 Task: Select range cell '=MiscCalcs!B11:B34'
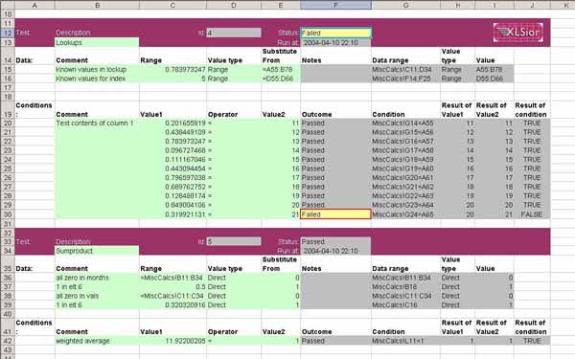(x=172, y=278)
